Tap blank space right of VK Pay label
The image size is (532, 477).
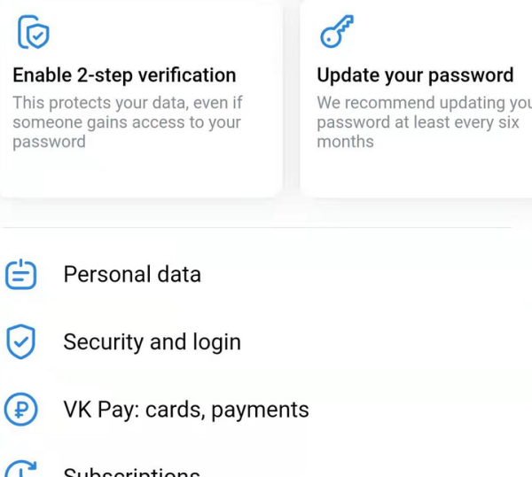(x=426, y=410)
